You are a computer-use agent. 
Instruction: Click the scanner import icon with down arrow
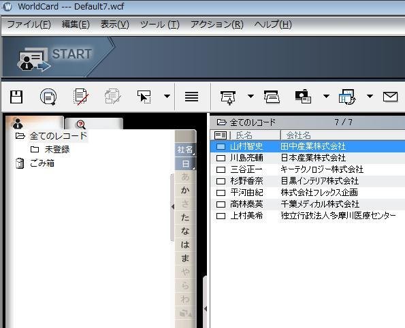(228, 97)
